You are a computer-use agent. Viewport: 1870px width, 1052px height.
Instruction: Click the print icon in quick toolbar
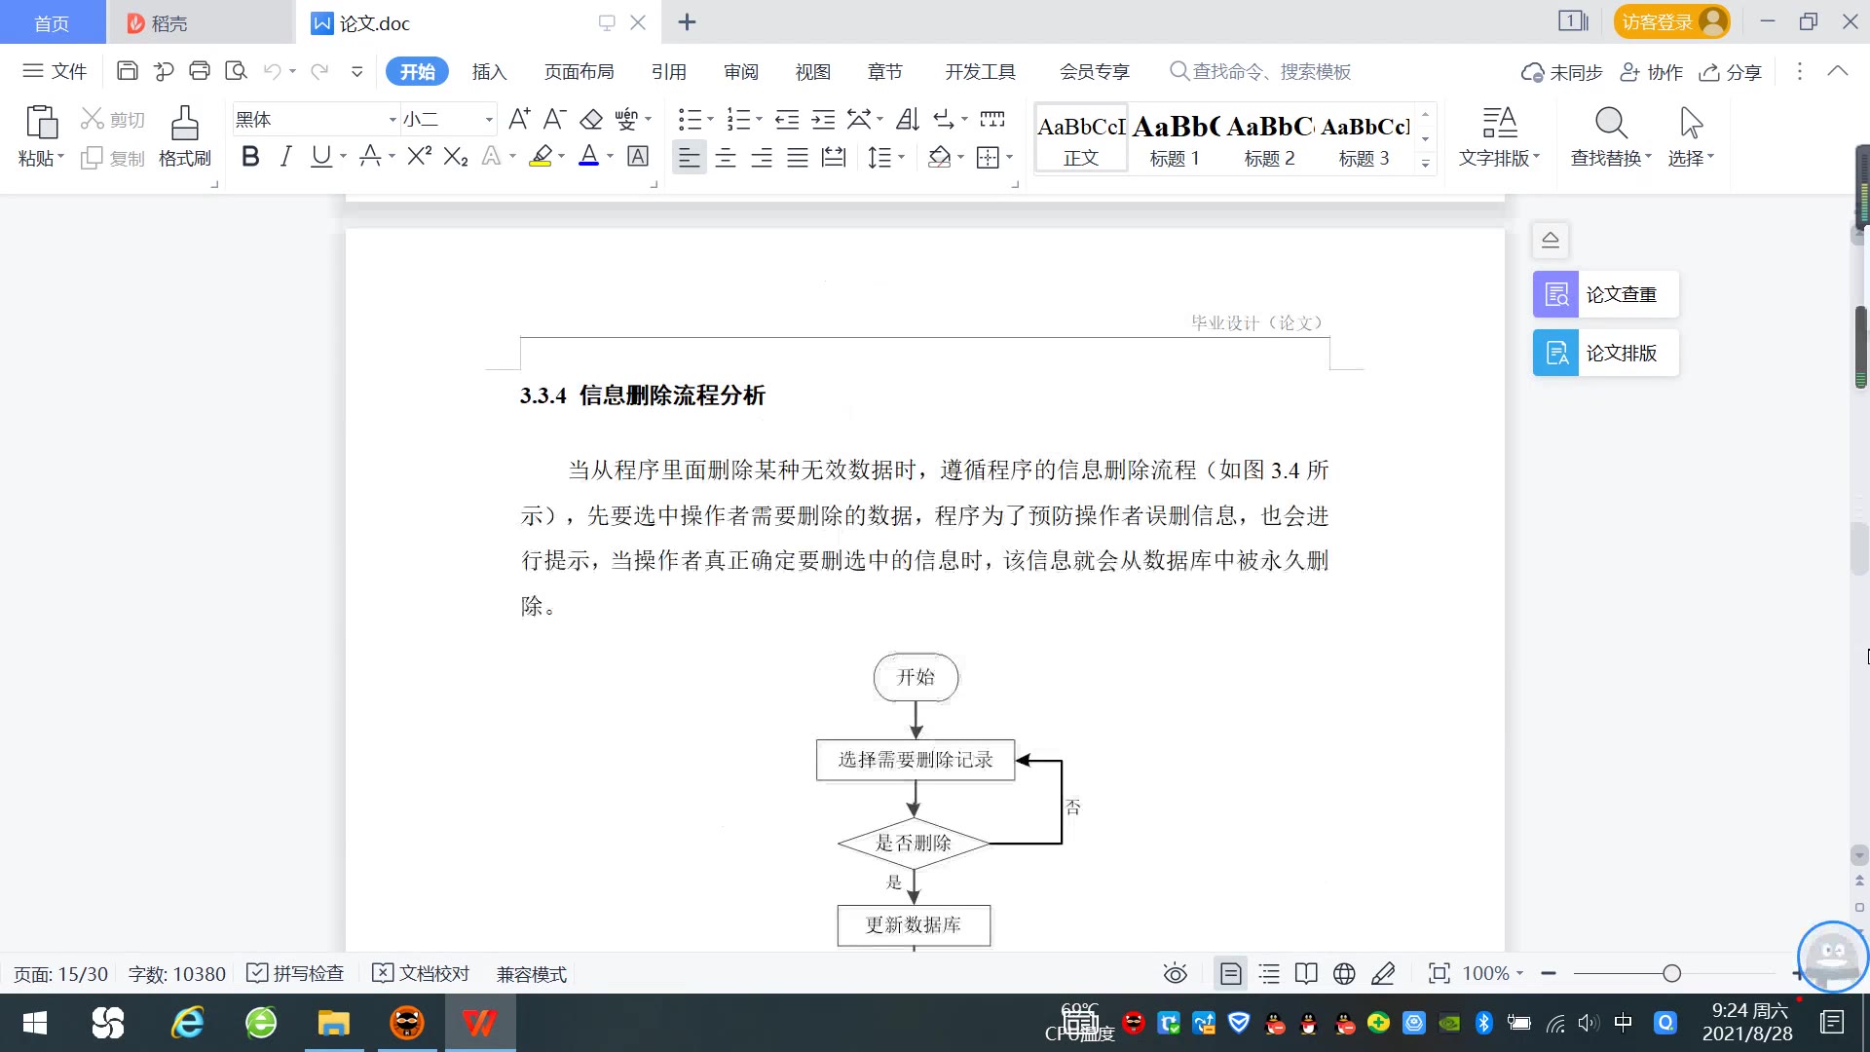tap(200, 71)
